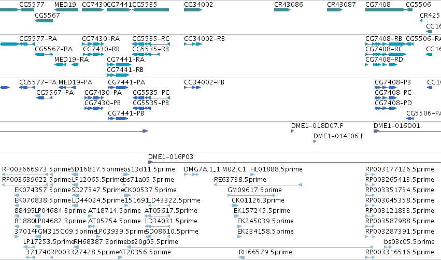Screen dimensions: 441x260
Task: Open transcript CG5535-RB
Action: [146, 54]
